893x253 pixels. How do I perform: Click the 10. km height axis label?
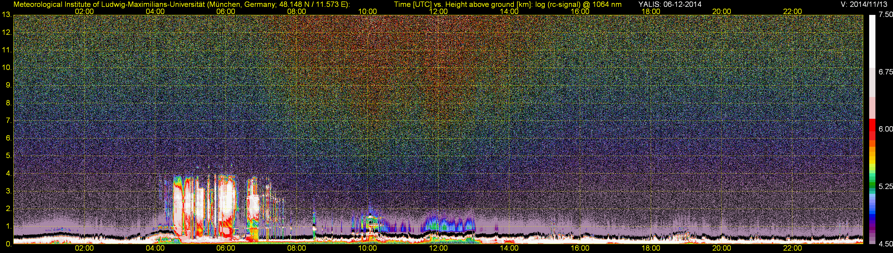7,68
